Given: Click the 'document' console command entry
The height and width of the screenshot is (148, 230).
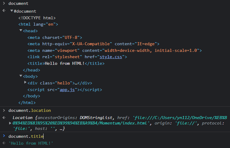Looking at the screenshot, I should tap(18, 4).
